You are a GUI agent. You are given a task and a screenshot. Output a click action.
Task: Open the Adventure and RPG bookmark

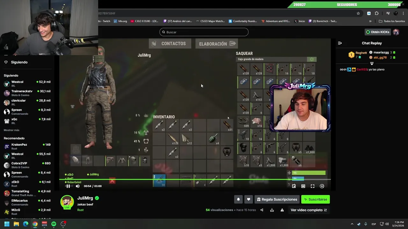276,21
